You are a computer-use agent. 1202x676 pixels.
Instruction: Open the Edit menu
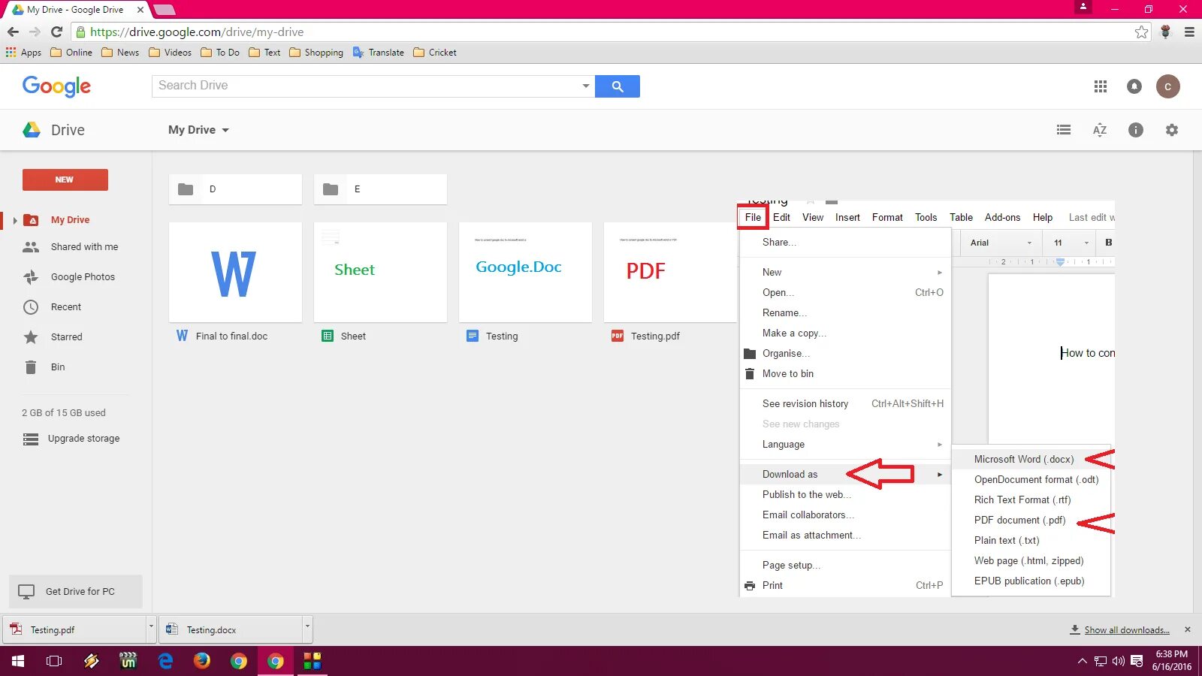(x=781, y=217)
